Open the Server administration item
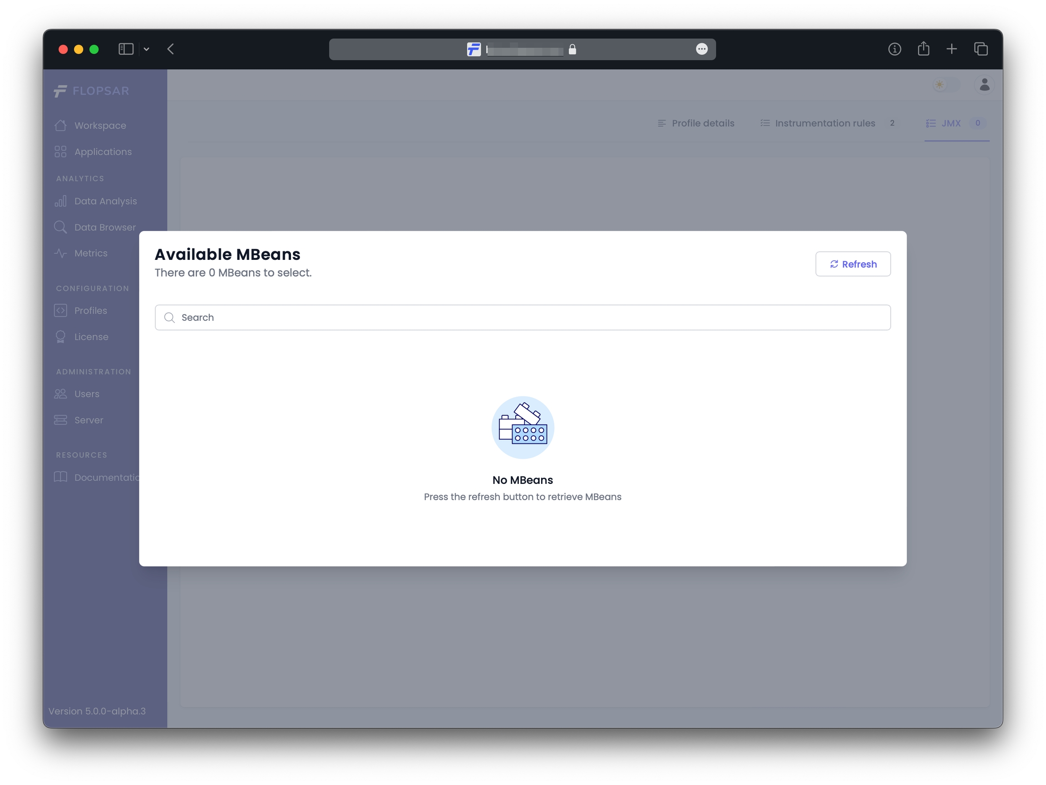This screenshot has width=1046, height=785. coord(89,420)
